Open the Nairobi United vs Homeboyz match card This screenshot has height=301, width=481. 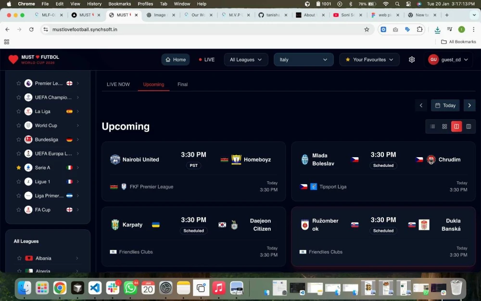pyautogui.click(x=193, y=171)
